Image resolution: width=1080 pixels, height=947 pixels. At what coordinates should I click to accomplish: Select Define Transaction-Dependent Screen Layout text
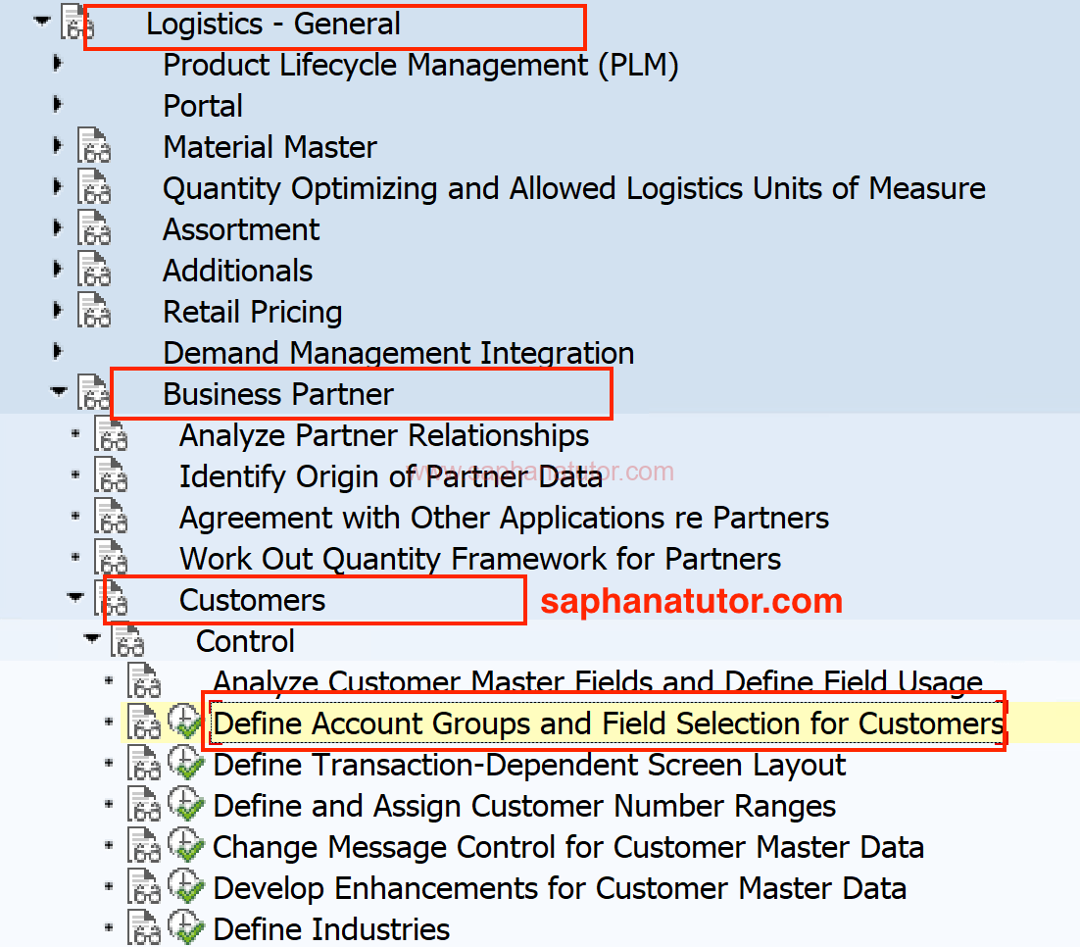(529, 765)
